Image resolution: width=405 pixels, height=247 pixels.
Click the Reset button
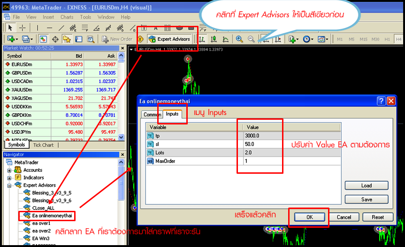point(378,217)
